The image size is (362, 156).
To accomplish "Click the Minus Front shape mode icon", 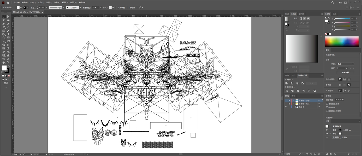I will 292,83.
